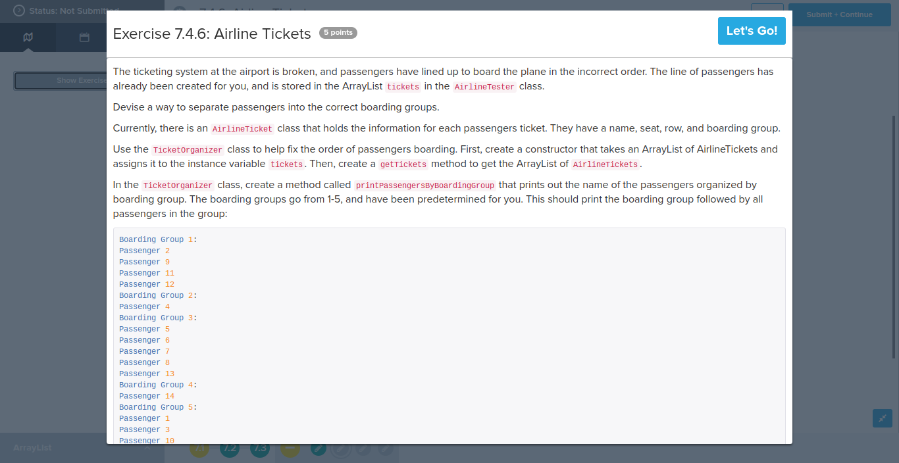This screenshot has width=899, height=463.
Task: Expand the Show Exercise panel
Action: 82,80
